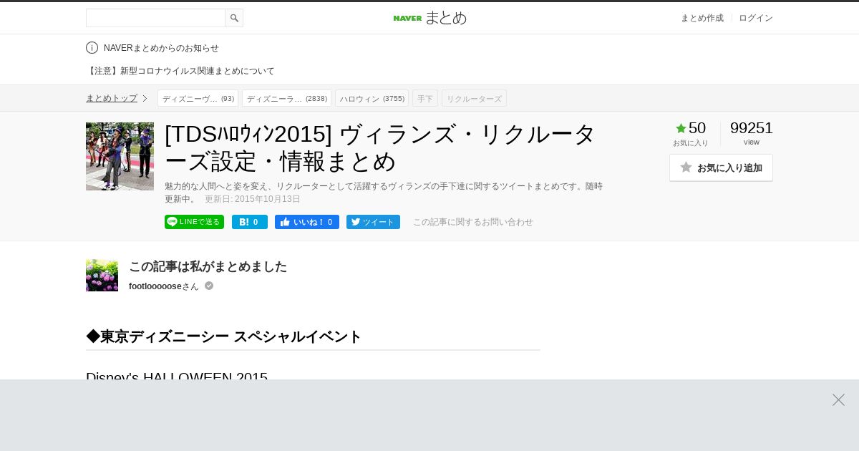Screen dimensions: 859x451
Task: Click the info icon beside NAVERまとめからのお知らせ
Action: 92,48
